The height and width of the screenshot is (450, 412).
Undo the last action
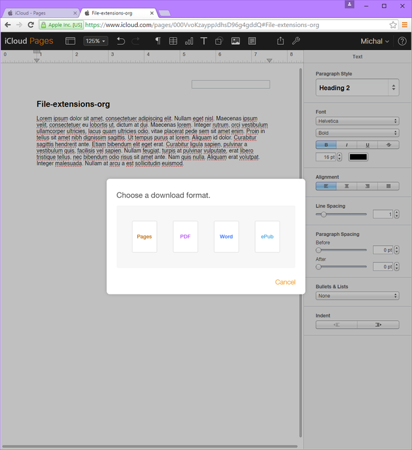point(121,41)
